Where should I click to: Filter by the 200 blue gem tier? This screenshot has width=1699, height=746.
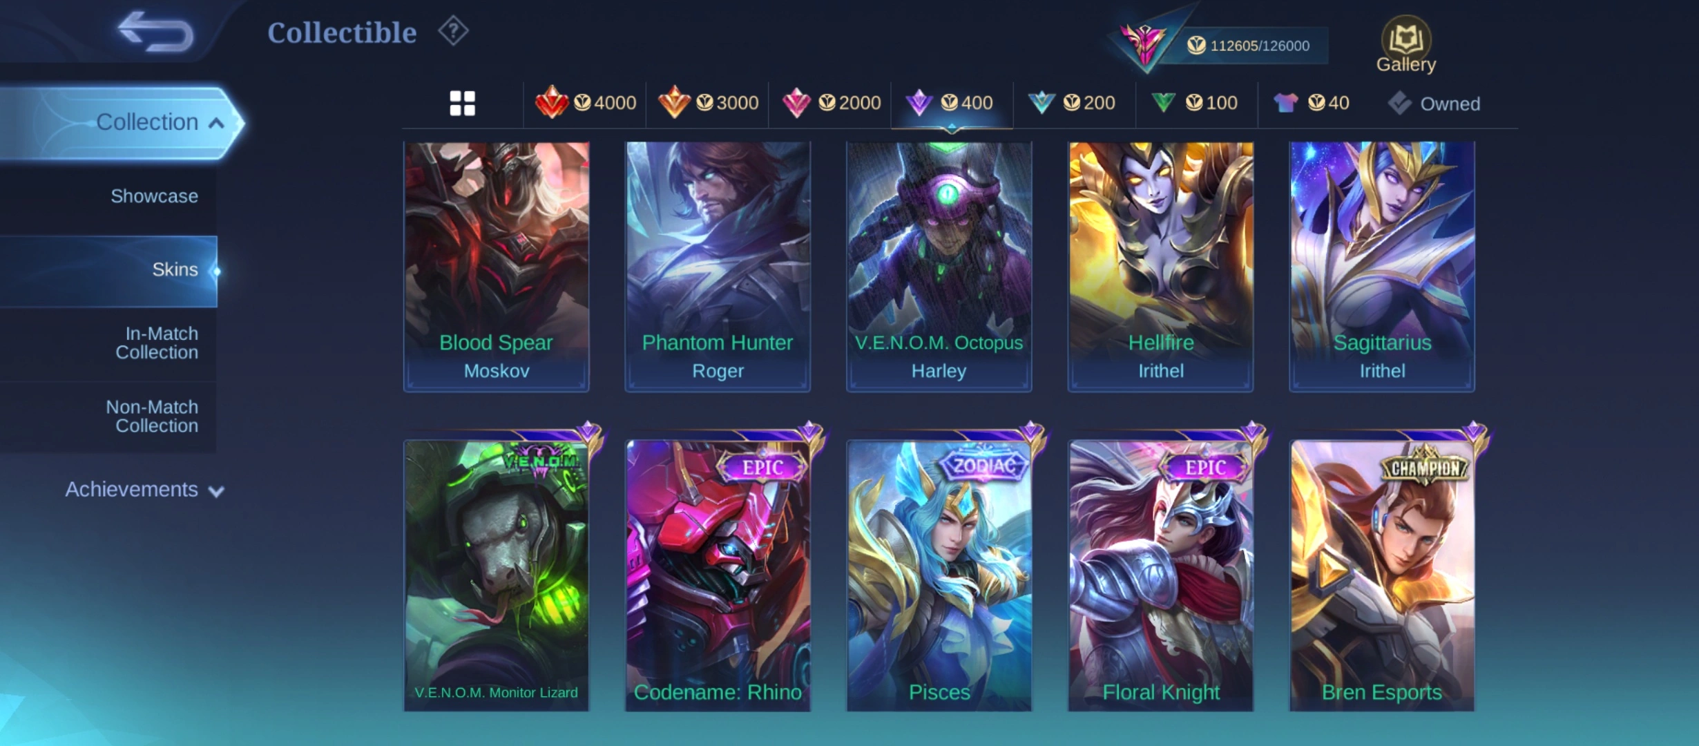pos(1072,103)
